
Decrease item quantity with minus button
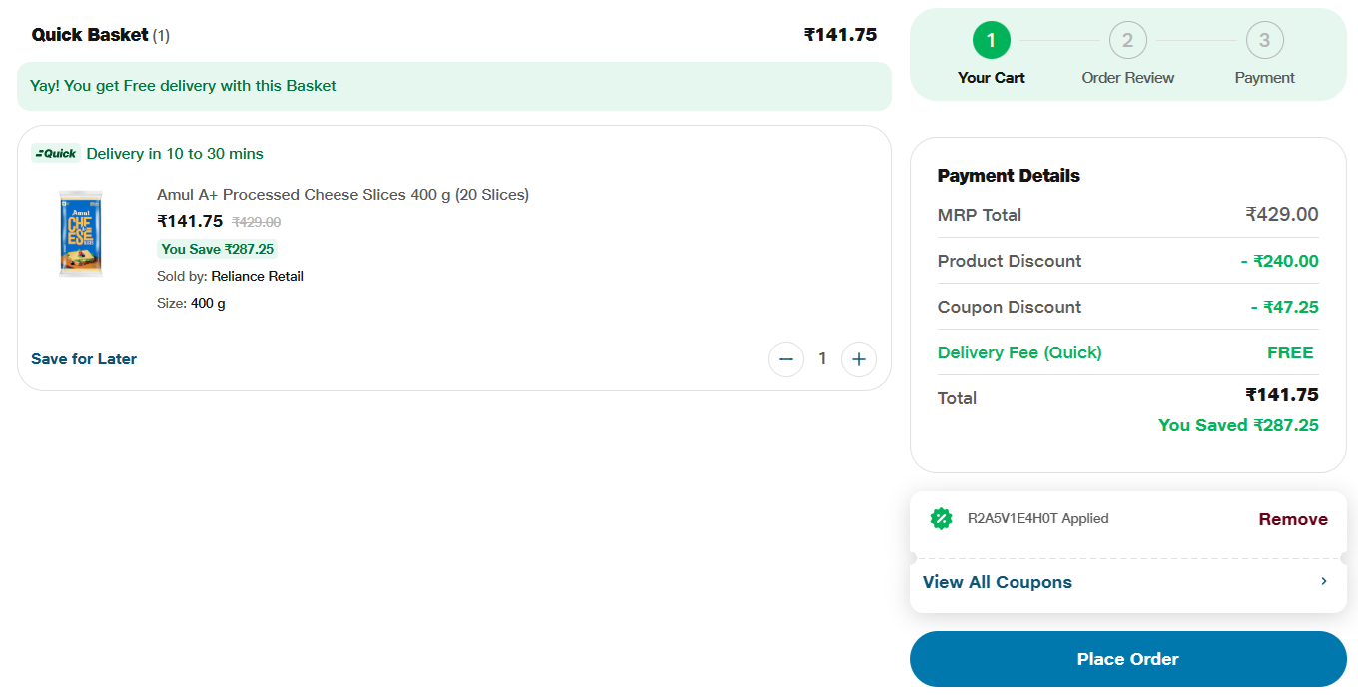point(786,359)
